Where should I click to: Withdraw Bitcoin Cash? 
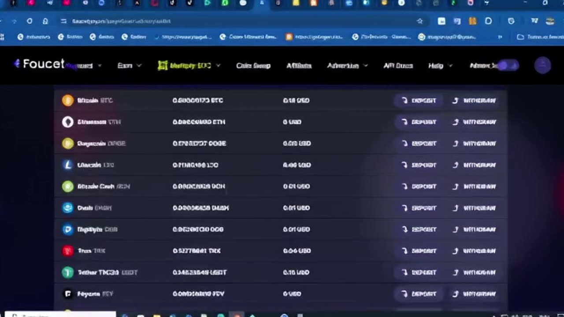coord(474,186)
